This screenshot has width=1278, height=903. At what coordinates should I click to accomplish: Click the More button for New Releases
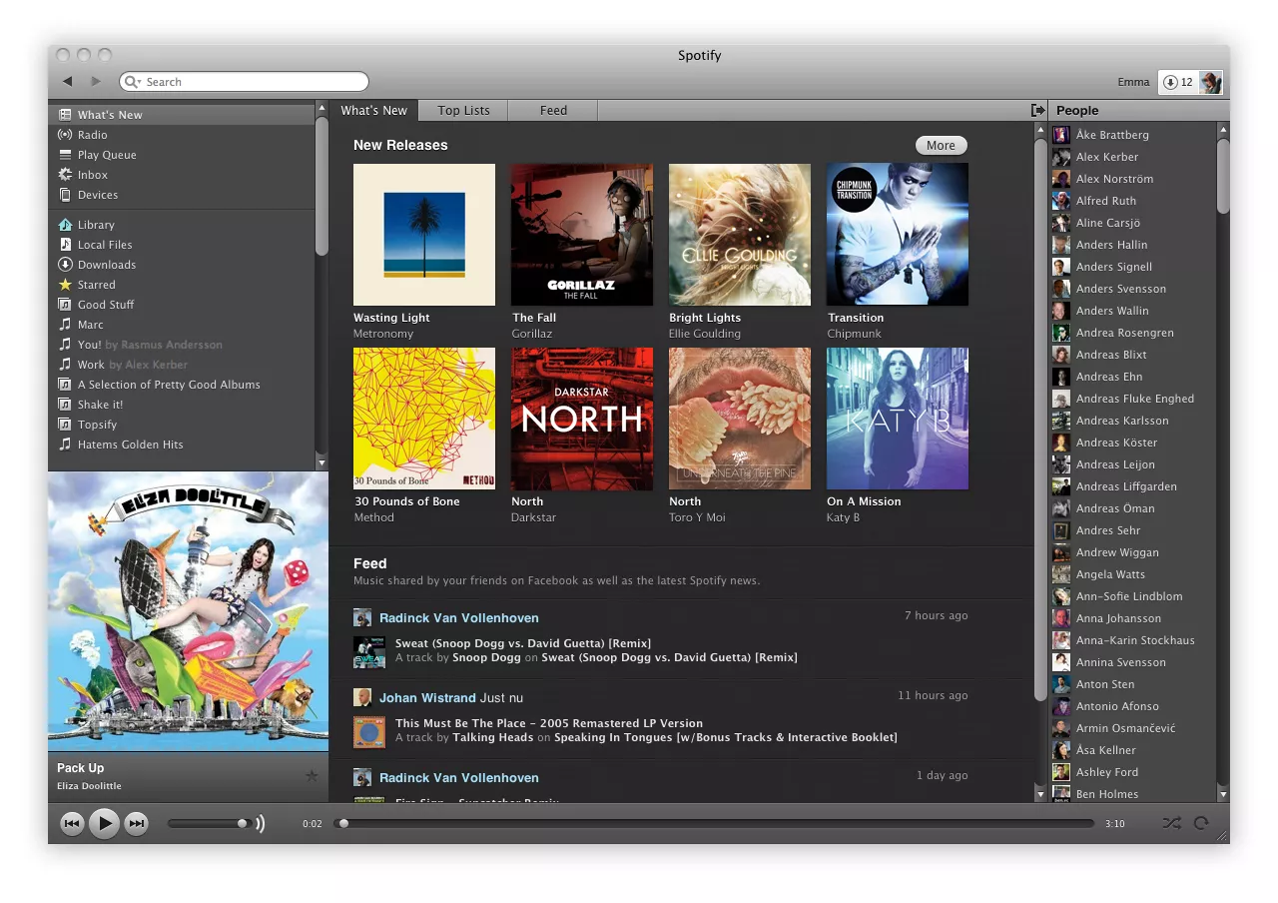point(940,145)
